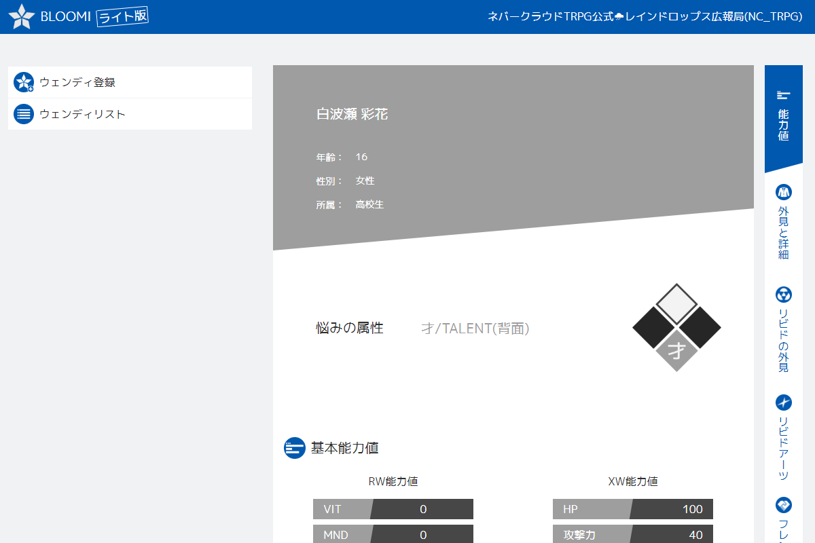
Task: Select the gray 才 diamond marker
Action: (x=676, y=350)
